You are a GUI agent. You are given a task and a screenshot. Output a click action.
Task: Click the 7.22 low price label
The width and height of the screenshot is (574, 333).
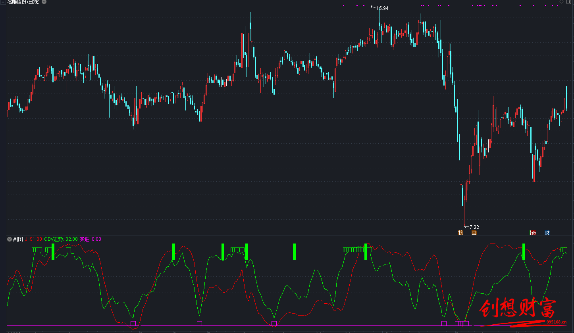coord(474,227)
